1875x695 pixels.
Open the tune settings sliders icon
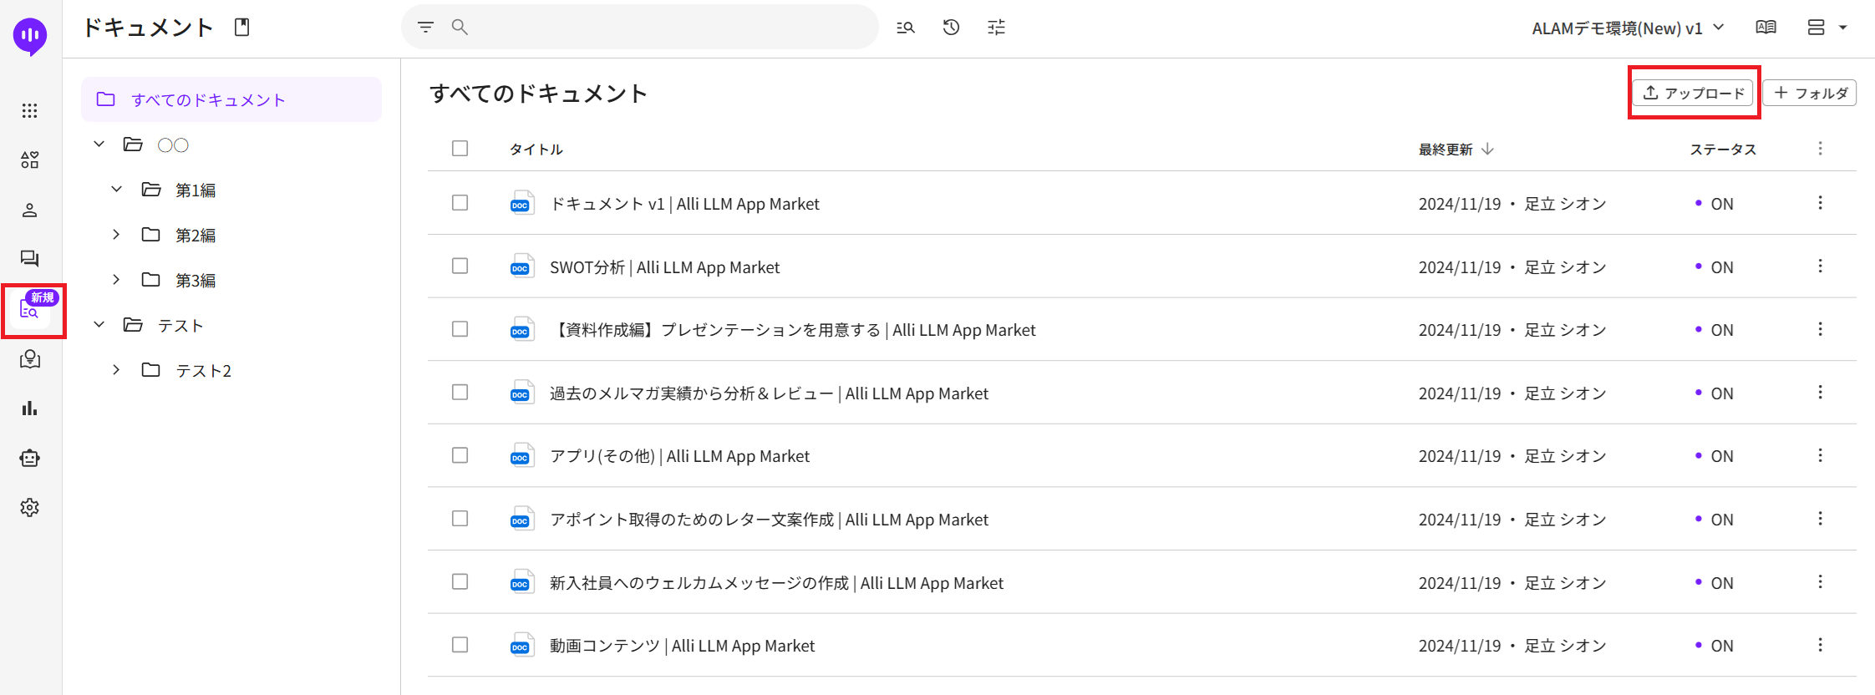(x=996, y=28)
